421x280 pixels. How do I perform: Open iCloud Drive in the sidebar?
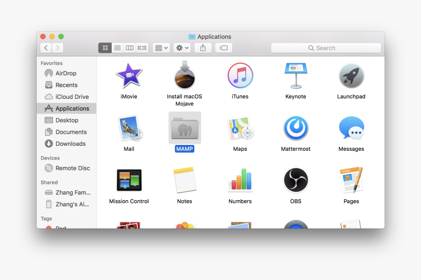(67, 96)
